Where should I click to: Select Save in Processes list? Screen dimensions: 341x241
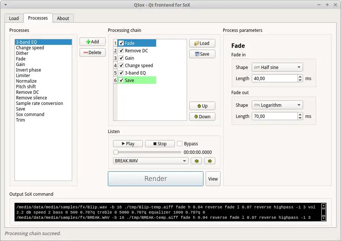click(43, 109)
